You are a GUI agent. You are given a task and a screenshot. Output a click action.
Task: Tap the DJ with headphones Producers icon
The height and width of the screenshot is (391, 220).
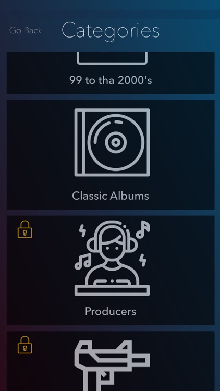pyautogui.click(x=112, y=258)
